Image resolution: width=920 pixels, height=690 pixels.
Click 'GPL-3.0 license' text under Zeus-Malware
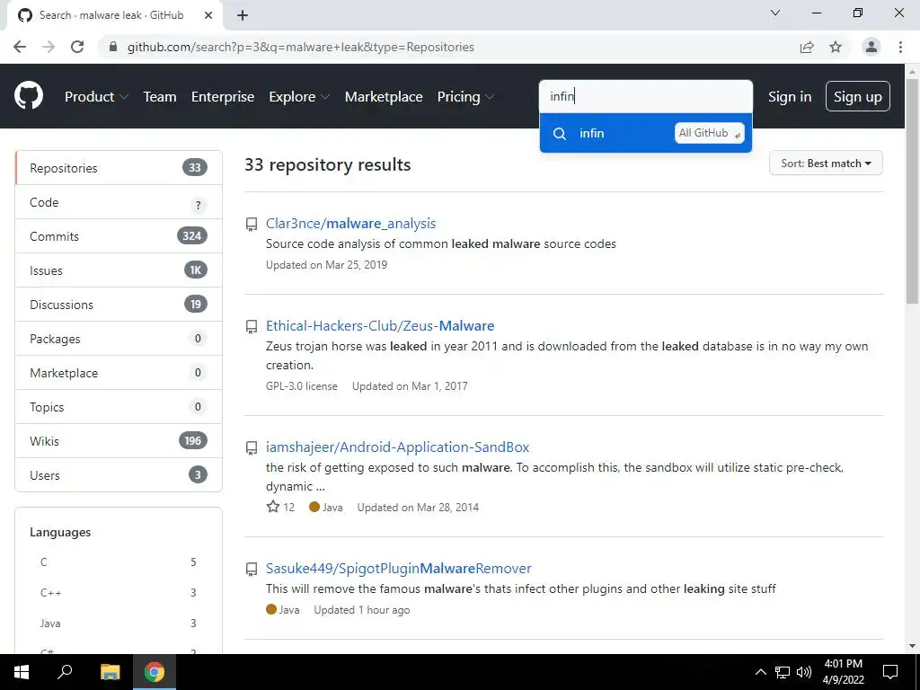(x=302, y=386)
